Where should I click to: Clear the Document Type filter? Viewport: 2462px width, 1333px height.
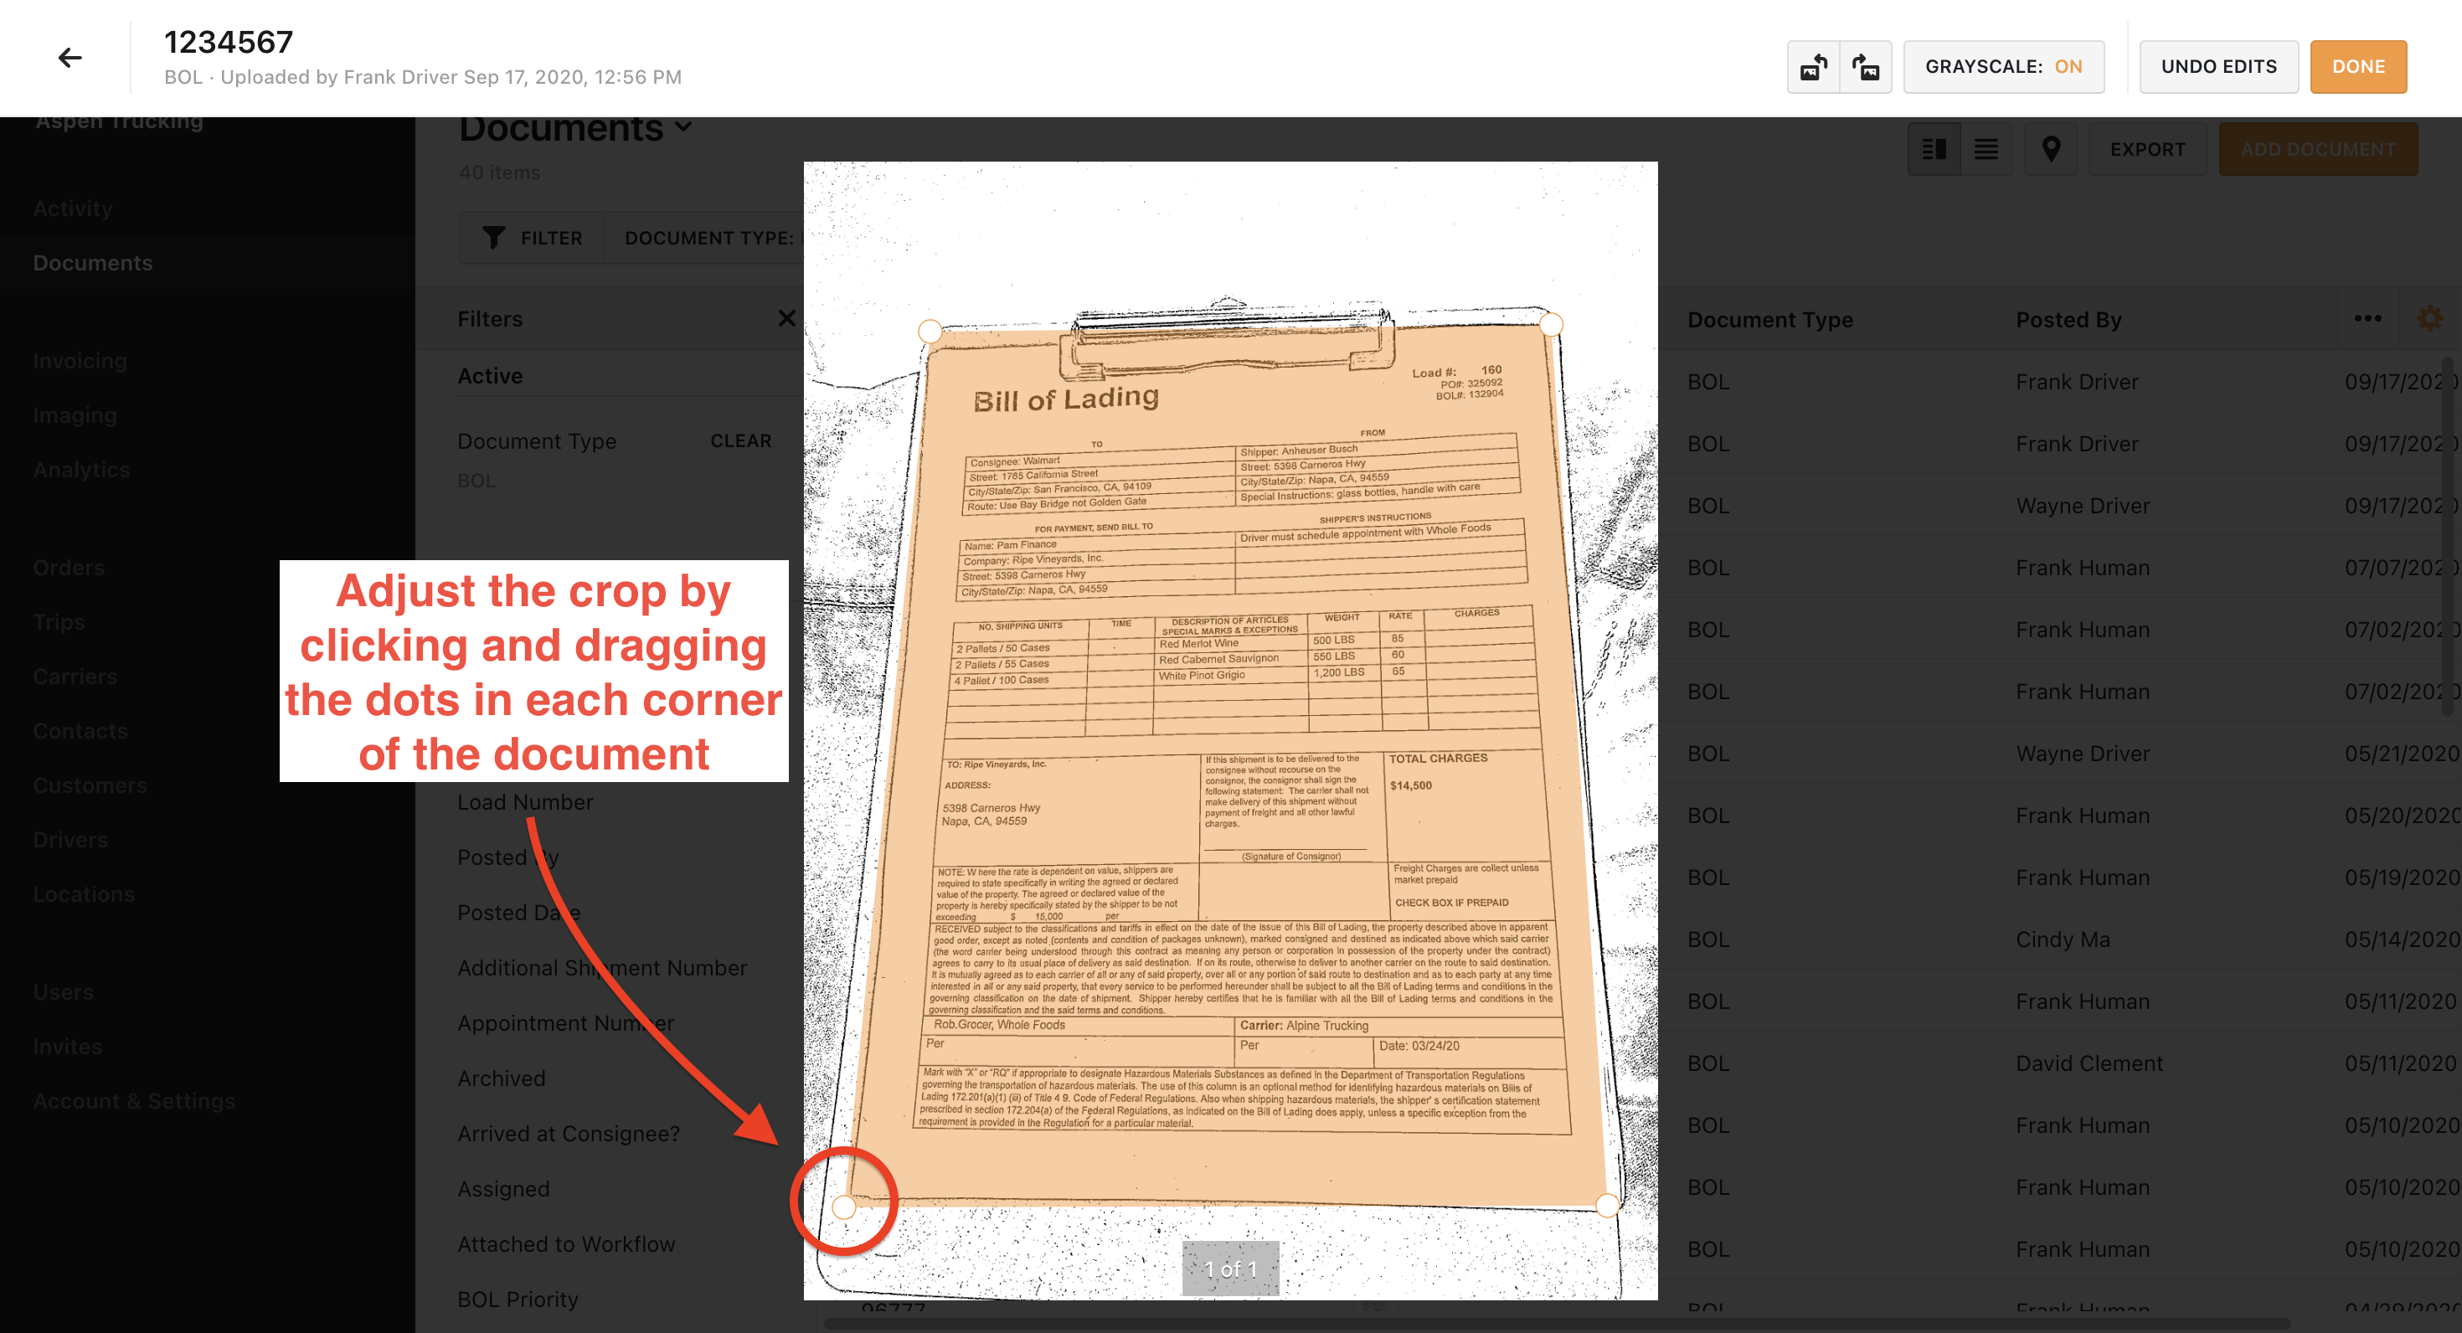[741, 440]
